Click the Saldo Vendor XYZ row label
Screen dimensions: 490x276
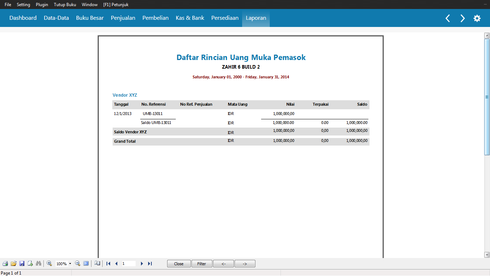(x=130, y=132)
